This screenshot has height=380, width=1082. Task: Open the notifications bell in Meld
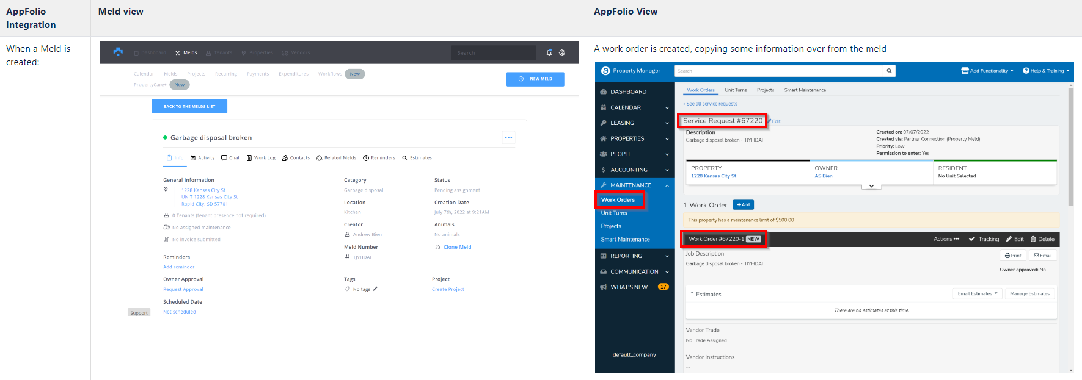pos(549,52)
